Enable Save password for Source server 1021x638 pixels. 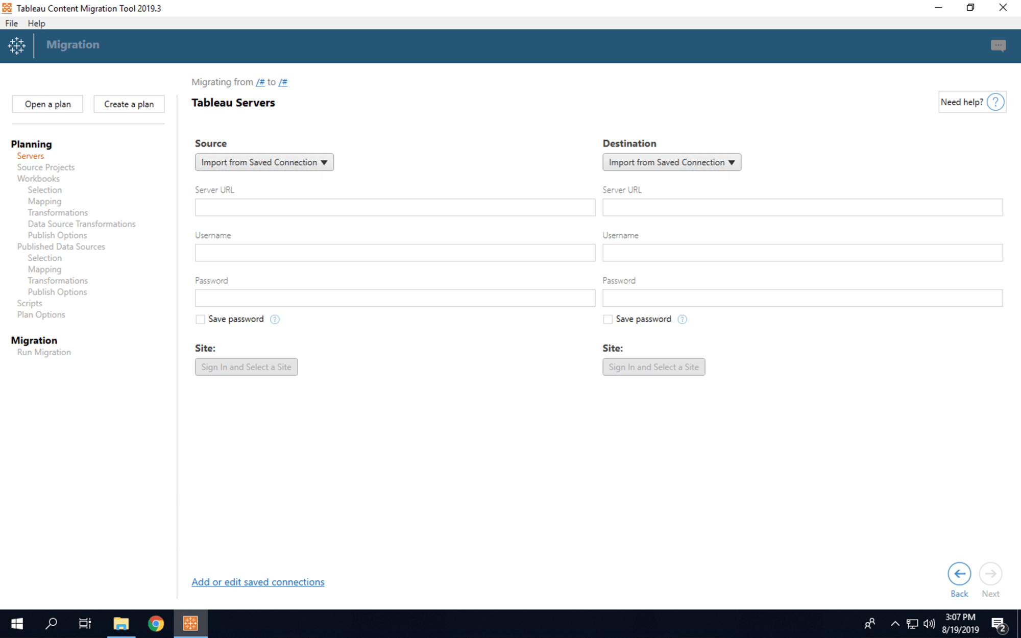(200, 320)
